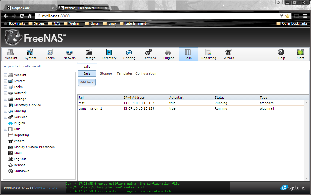Expand the Account tree node
The image size is (311, 195).
tap(5, 75)
